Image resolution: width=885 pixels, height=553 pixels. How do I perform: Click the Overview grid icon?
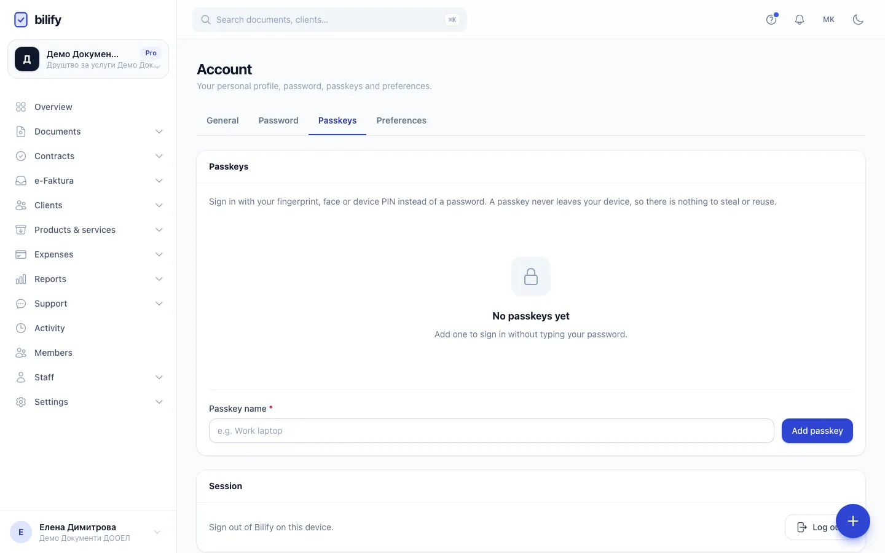click(x=21, y=107)
